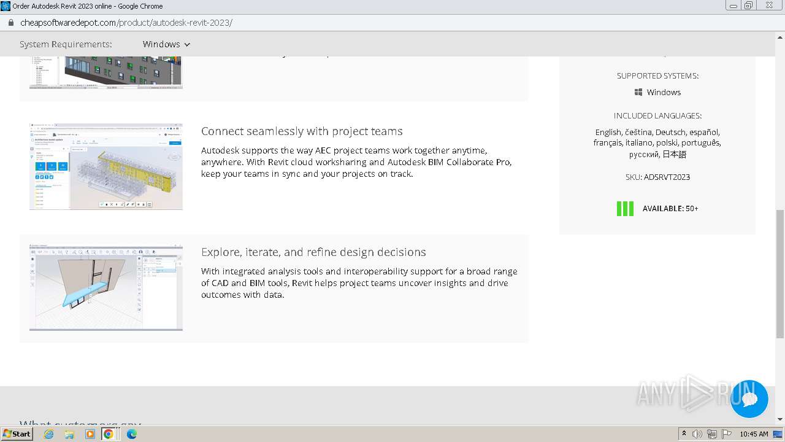Open the Windows Start menu
Viewport: 785px width, 442px height.
tap(17, 433)
